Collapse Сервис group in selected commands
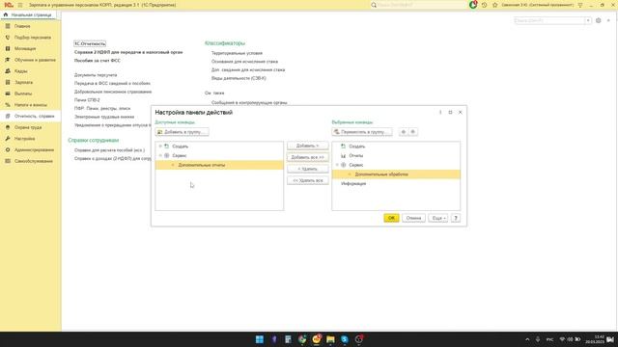The width and height of the screenshot is (618, 347). [x=337, y=165]
